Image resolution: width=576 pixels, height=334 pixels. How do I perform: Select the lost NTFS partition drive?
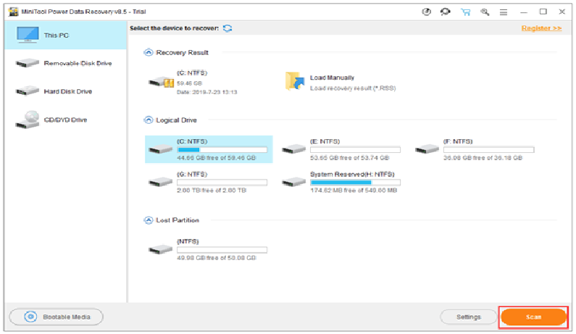pyautogui.click(x=207, y=249)
